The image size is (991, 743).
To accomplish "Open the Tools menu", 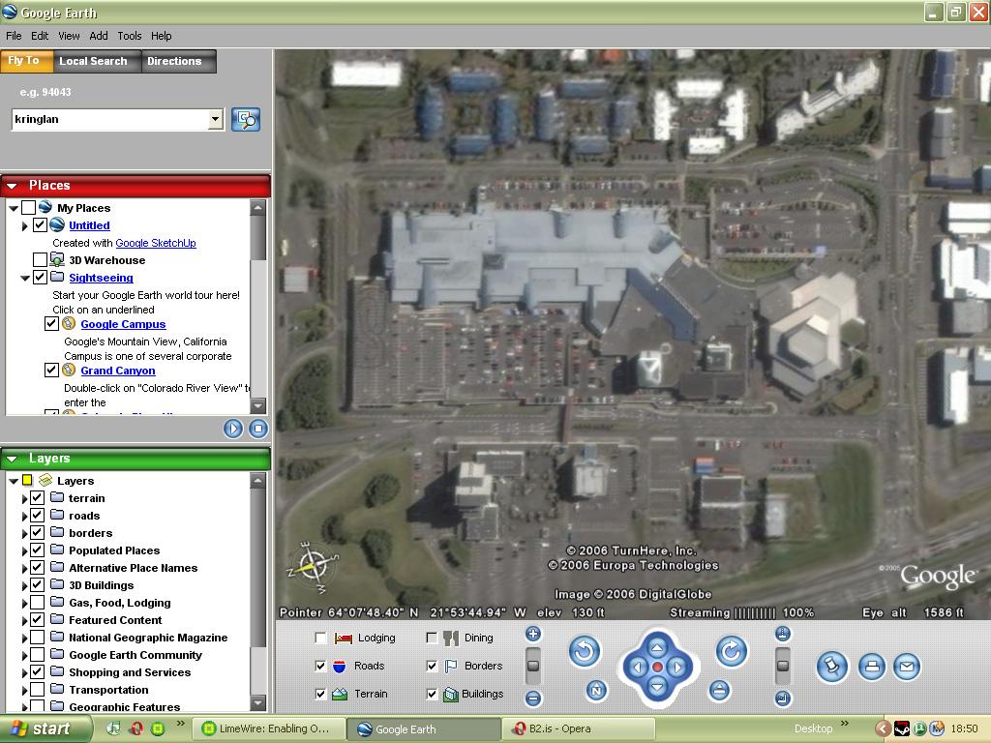I will point(130,36).
